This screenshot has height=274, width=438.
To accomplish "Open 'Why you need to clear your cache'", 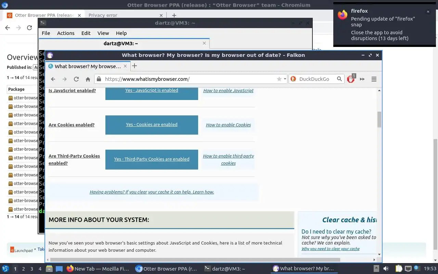I will (331, 249).
